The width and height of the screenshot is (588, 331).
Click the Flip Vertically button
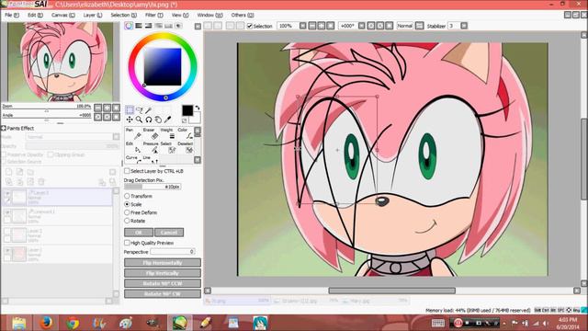(x=163, y=273)
